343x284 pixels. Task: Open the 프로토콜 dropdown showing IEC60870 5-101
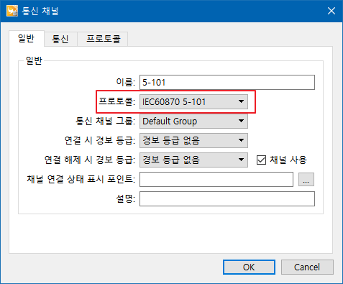point(193,102)
